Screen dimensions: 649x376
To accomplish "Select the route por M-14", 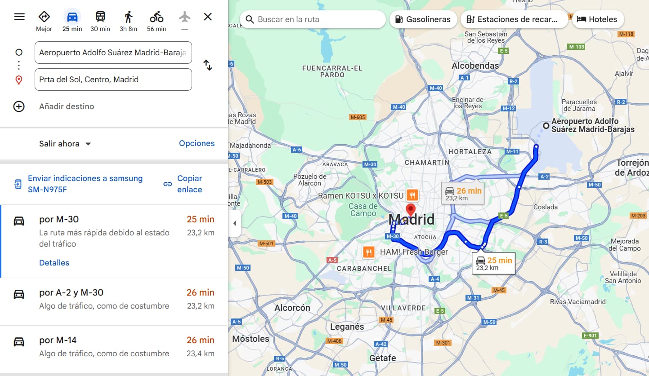I will coord(114,347).
